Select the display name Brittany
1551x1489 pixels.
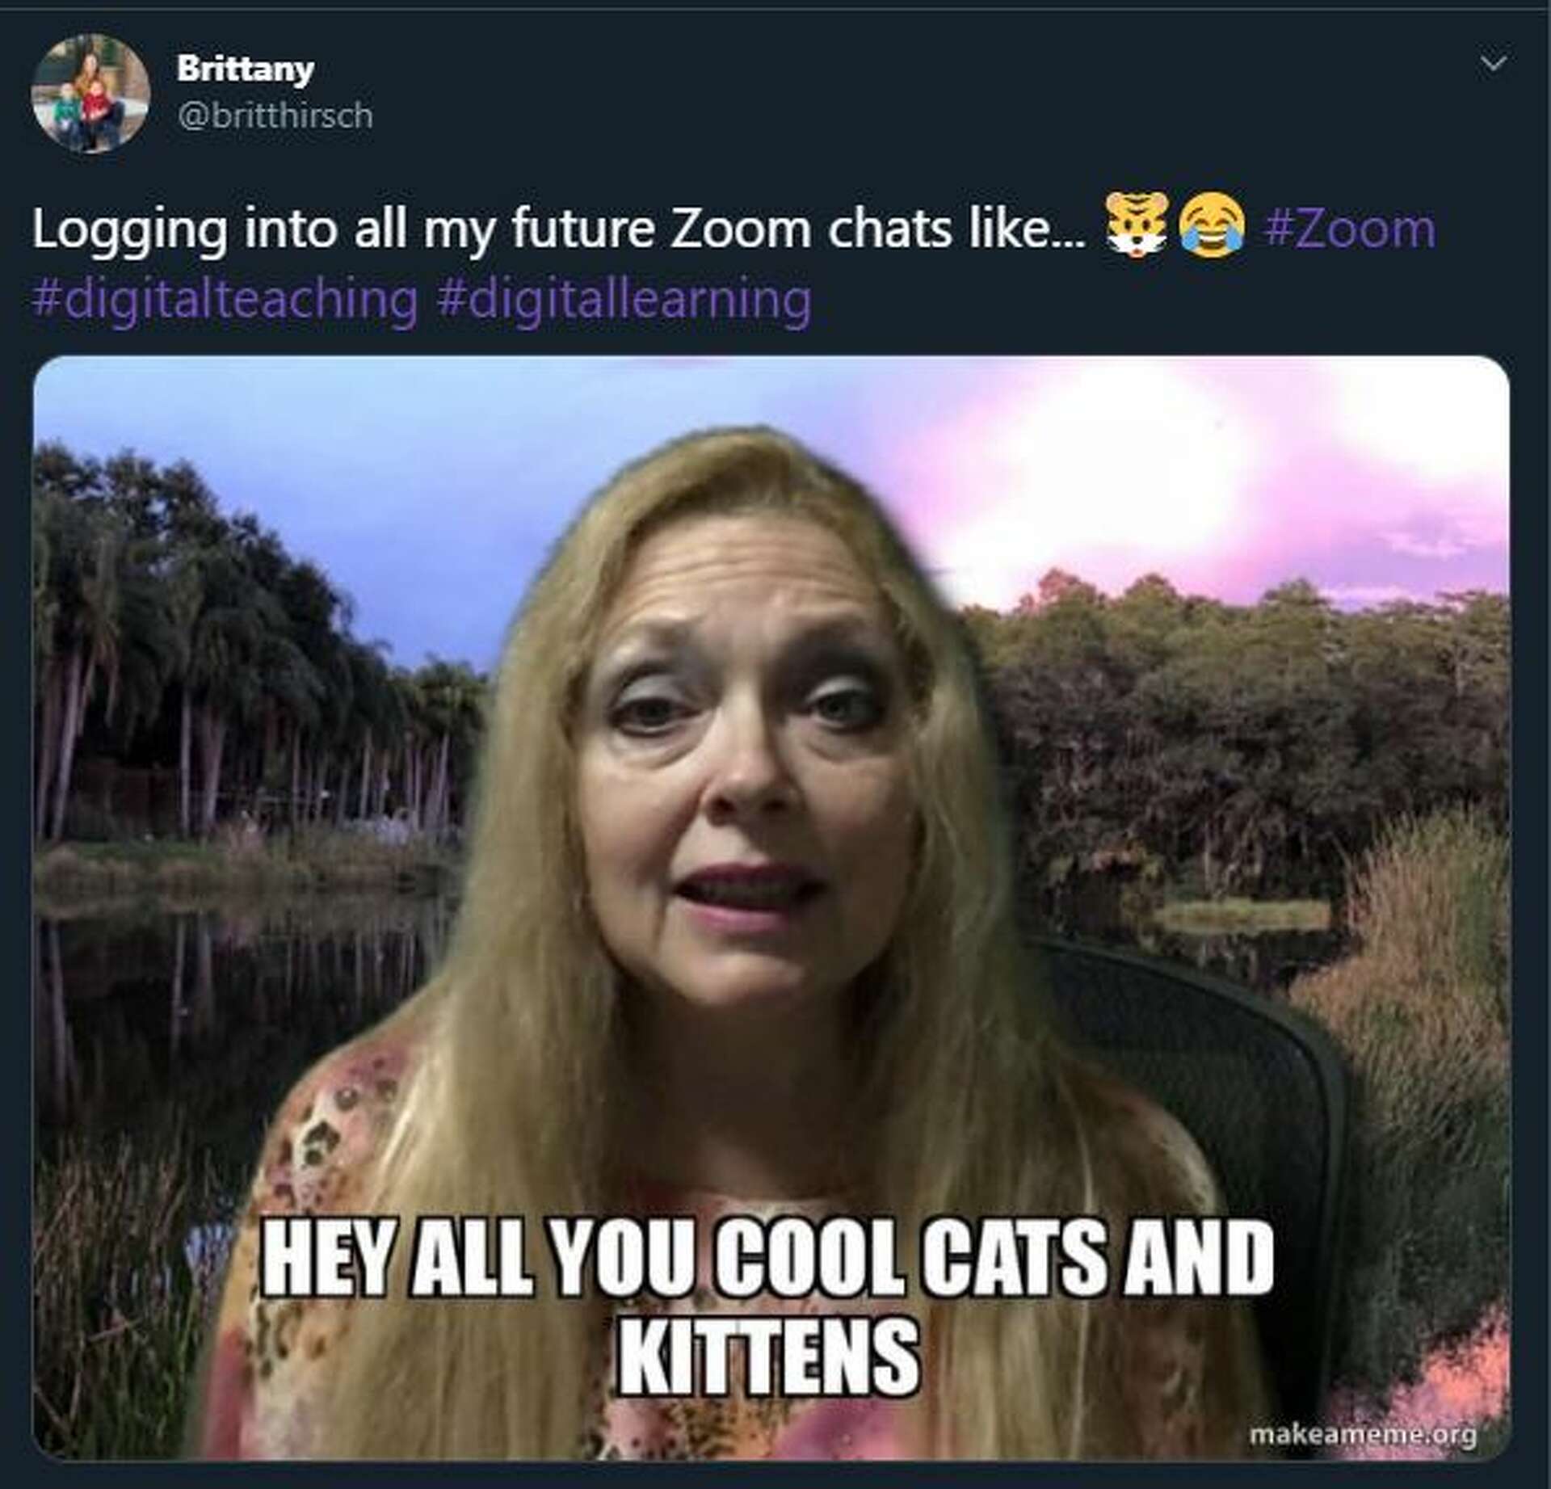tap(242, 69)
